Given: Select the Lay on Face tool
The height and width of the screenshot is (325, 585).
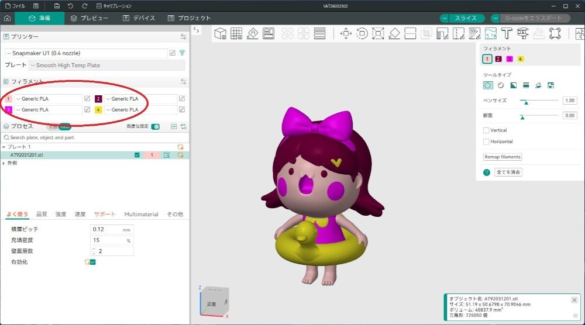Looking at the screenshot, I should click(x=394, y=33).
